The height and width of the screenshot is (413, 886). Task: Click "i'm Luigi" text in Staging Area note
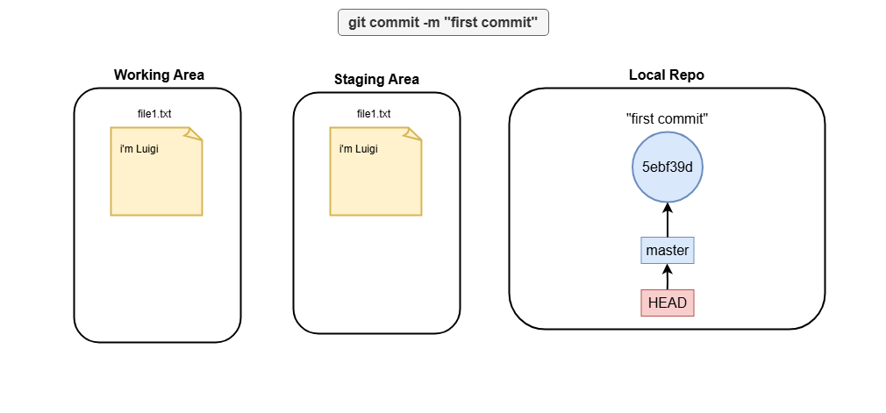click(x=358, y=149)
